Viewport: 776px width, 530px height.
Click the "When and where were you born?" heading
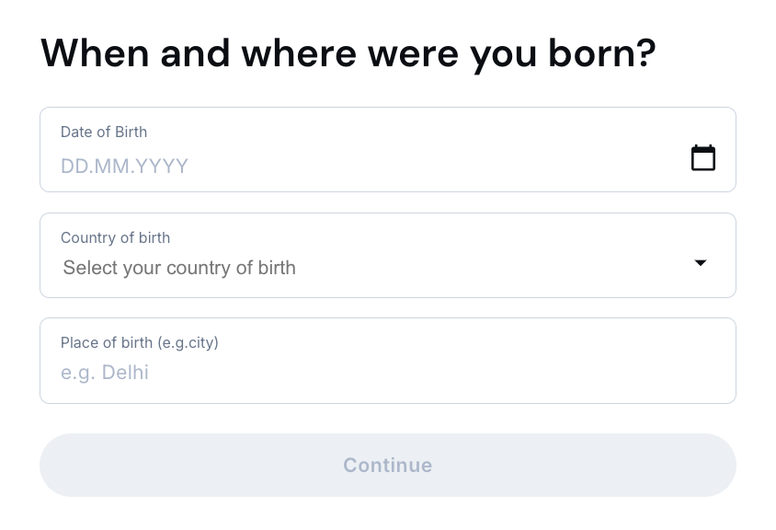pyautogui.click(x=348, y=53)
